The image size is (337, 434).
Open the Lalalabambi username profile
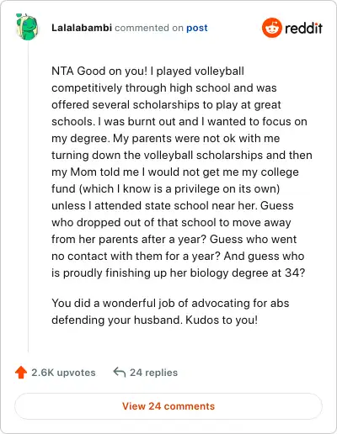tap(82, 28)
